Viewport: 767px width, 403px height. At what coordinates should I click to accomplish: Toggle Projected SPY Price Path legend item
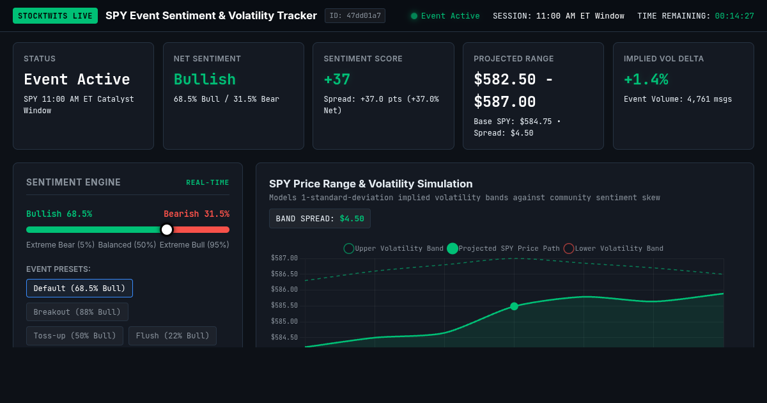click(x=503, y=248)
